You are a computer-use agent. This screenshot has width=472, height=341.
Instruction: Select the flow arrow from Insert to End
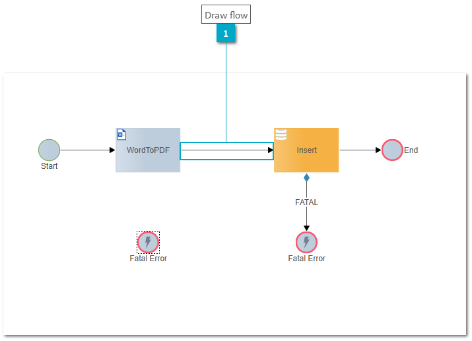point(360,150)
